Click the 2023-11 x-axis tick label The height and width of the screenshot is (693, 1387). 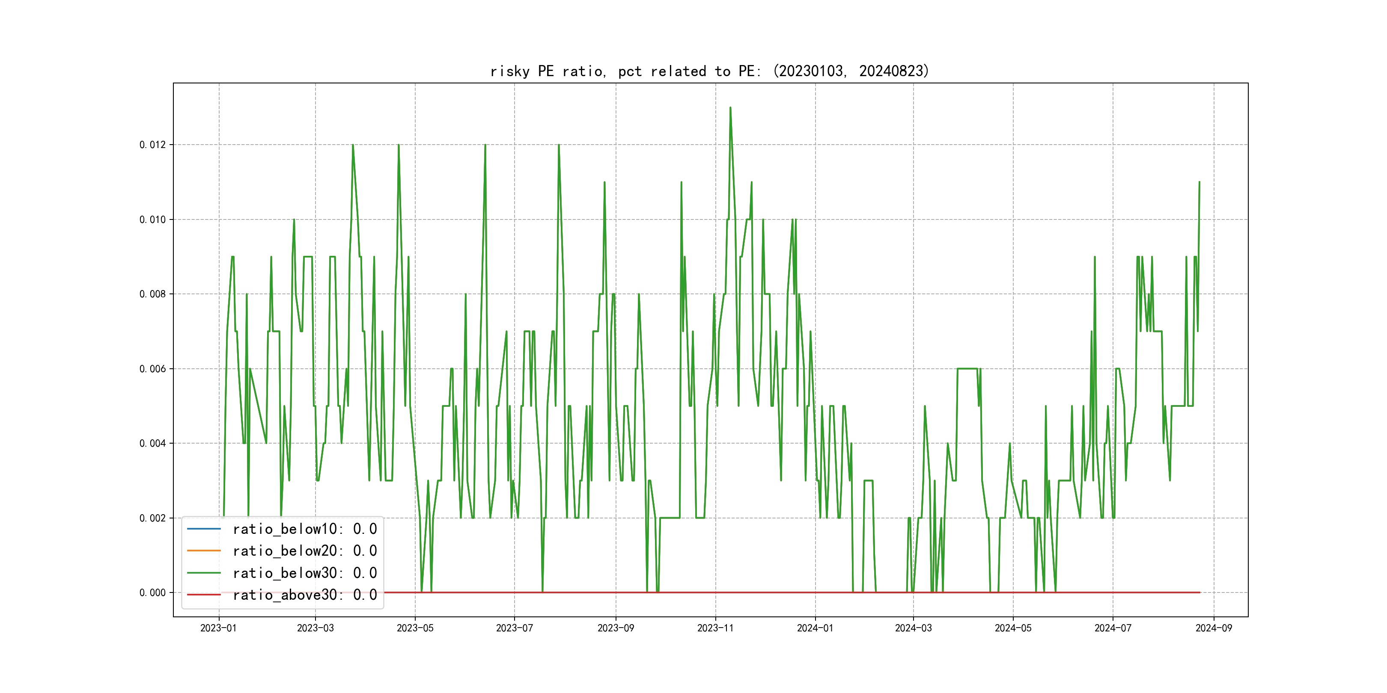click(715, 628)
